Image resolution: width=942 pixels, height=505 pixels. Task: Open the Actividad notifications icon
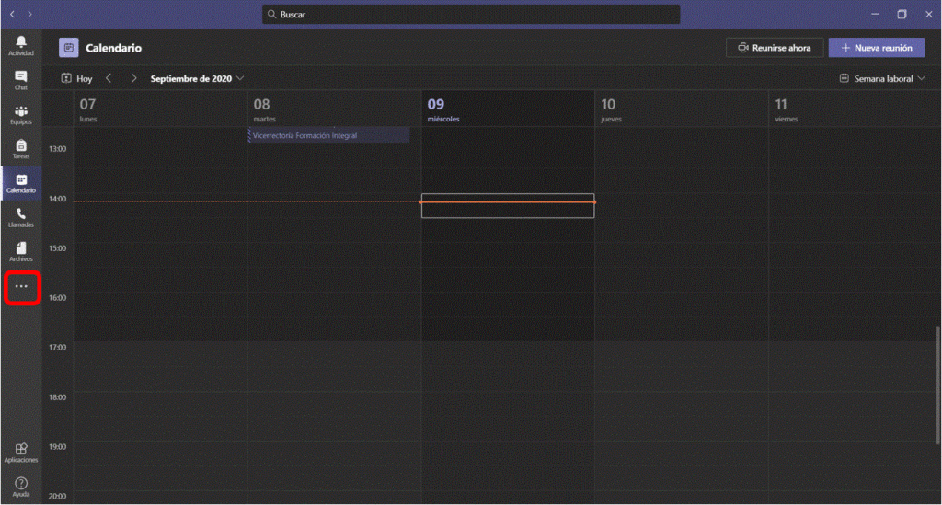(x=21, y=45)
